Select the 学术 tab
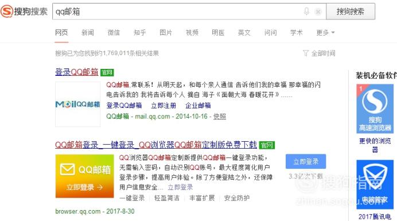 [x=296, y=33]
